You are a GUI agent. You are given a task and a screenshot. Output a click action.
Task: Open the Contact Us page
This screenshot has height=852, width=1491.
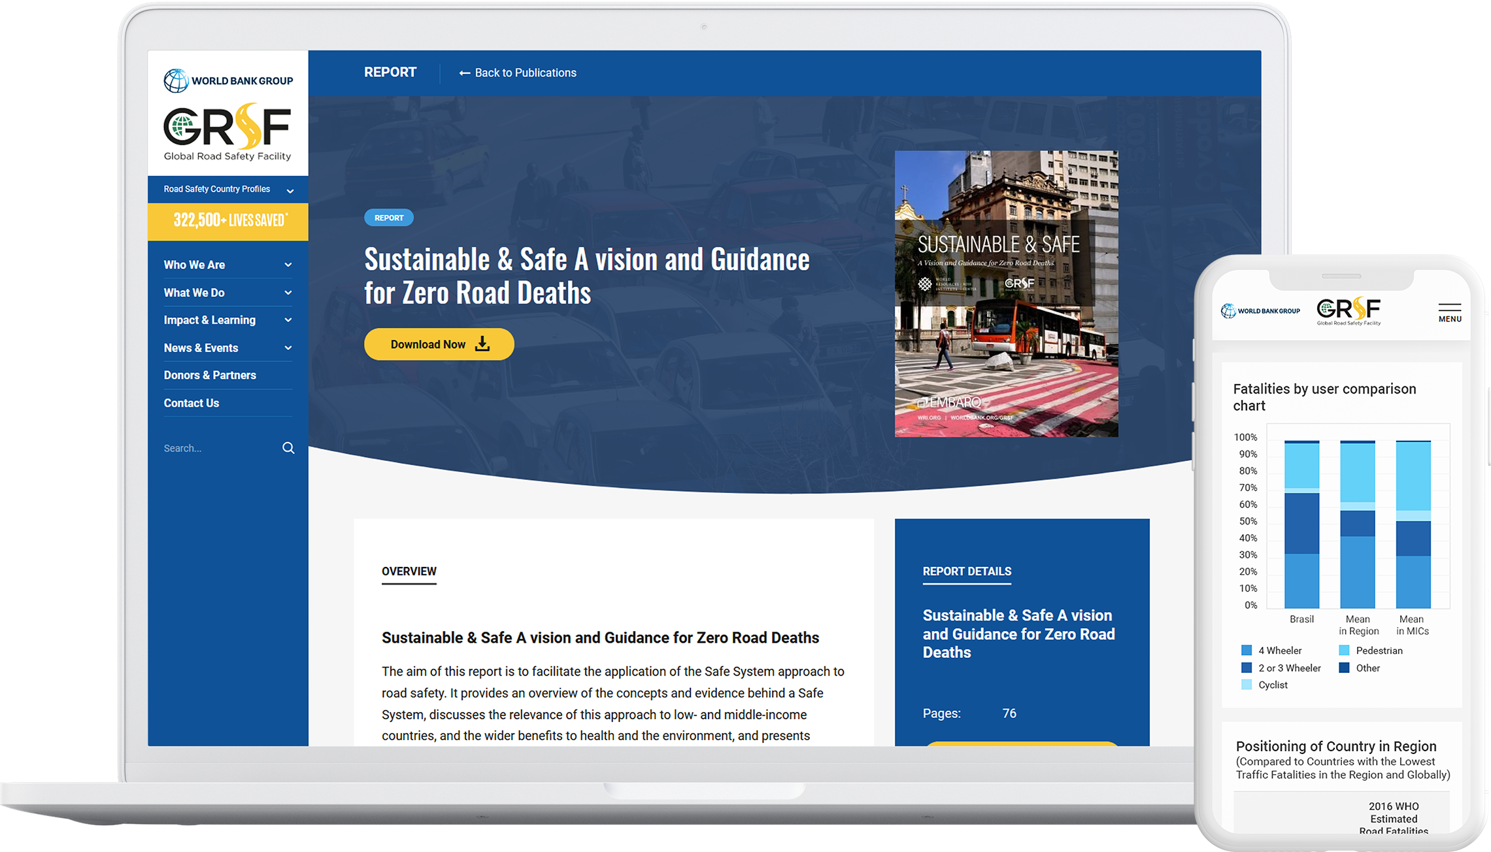coord(192,403)
